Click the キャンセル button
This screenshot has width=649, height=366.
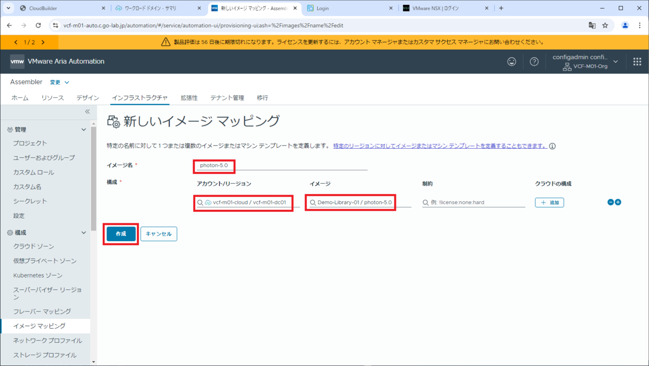(159, 234)
